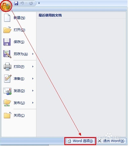Click the Undo arrow icon
Viewport: 129px width, 147px height.
click(x=22, y=3)
